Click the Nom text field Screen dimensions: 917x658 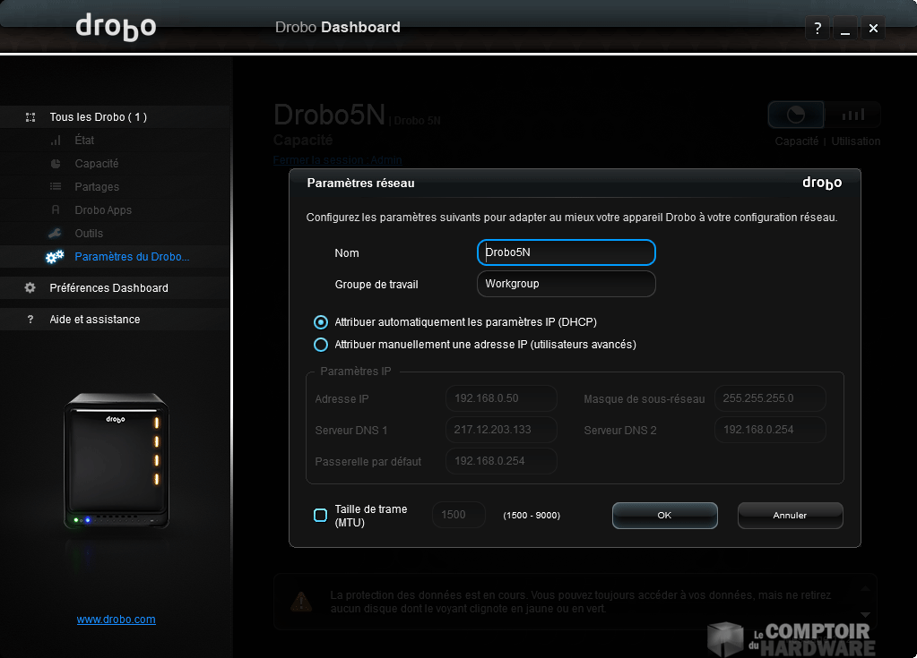click(566, 252)
